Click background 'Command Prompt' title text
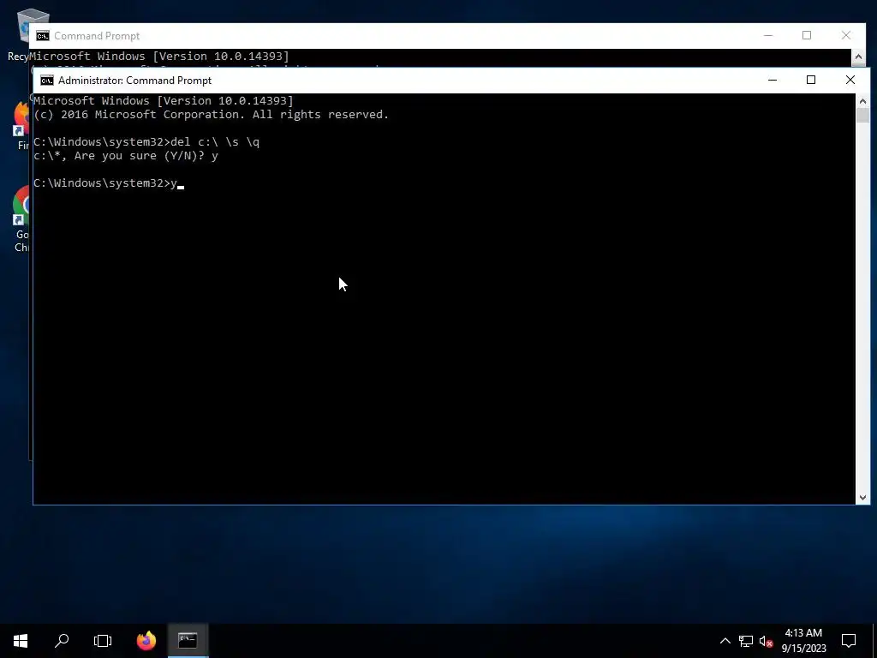The width and height of the screenshot is (877, 658). pos(97,36)
